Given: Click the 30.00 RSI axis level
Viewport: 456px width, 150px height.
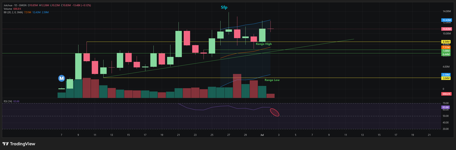Looking at the screenshot, I should [446, 129].
